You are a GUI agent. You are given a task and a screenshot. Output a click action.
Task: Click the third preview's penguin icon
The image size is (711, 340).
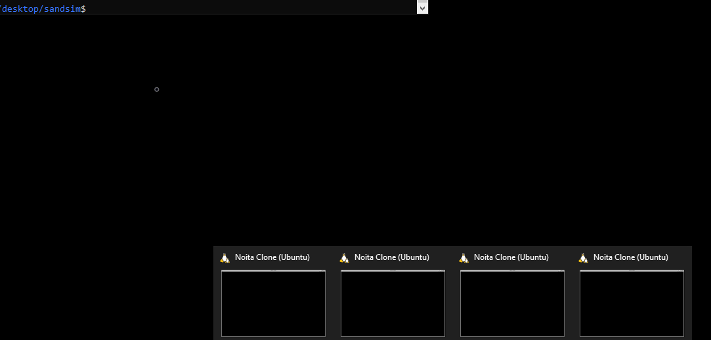(x=464, y=257)
